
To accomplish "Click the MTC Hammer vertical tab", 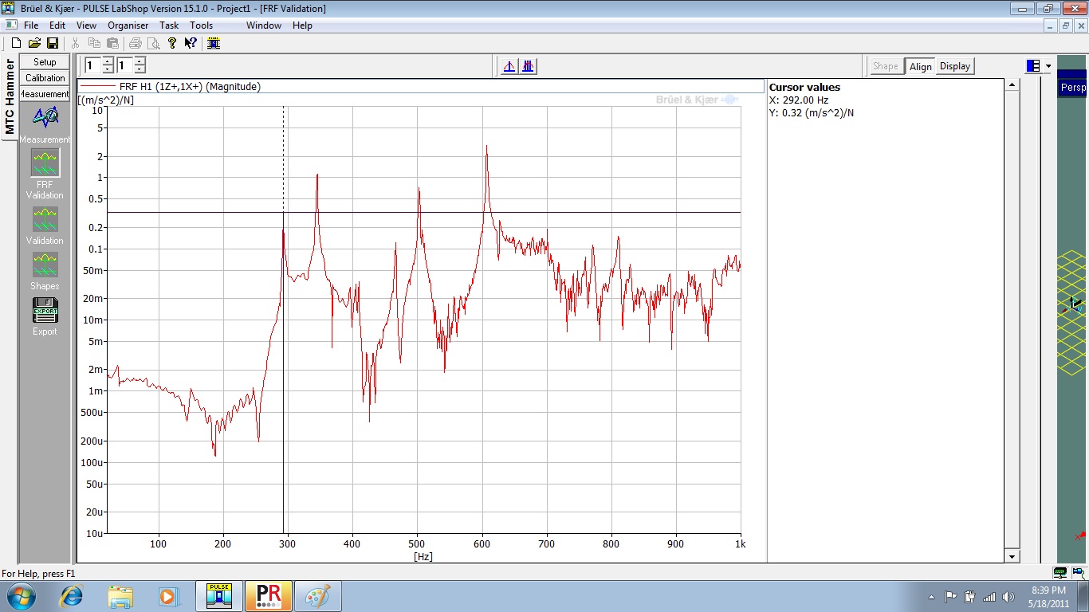I will tap(10, 97).
